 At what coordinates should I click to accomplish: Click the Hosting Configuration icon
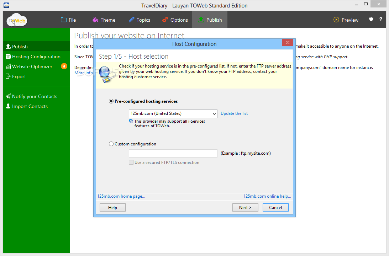(8, 56)
